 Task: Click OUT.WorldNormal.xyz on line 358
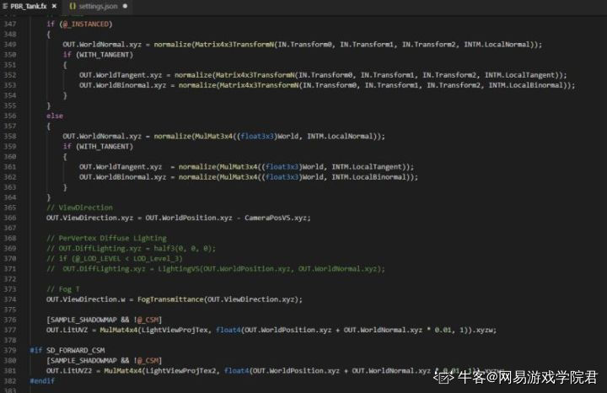pos(102,137)
